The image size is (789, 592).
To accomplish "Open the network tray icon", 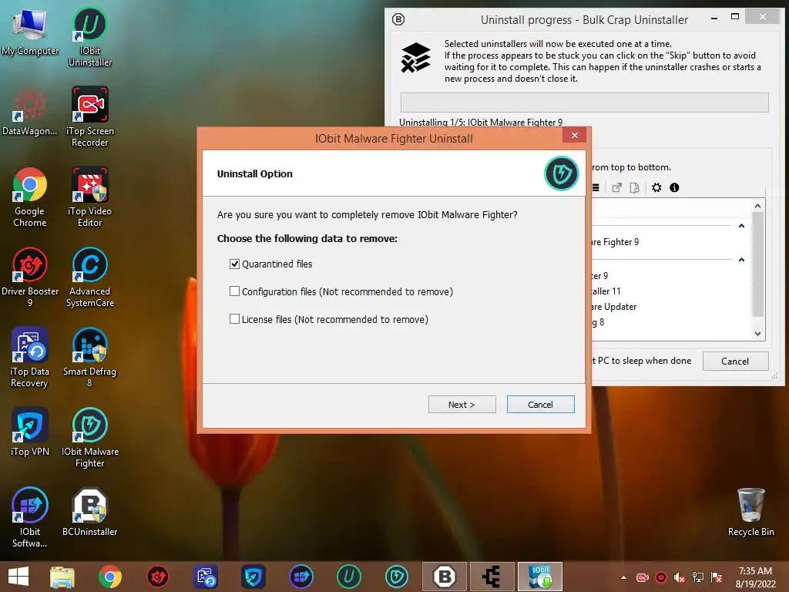I will 698,577.
